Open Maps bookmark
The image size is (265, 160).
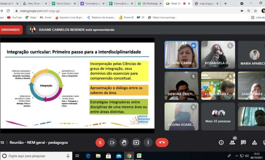tap(31, 18)
